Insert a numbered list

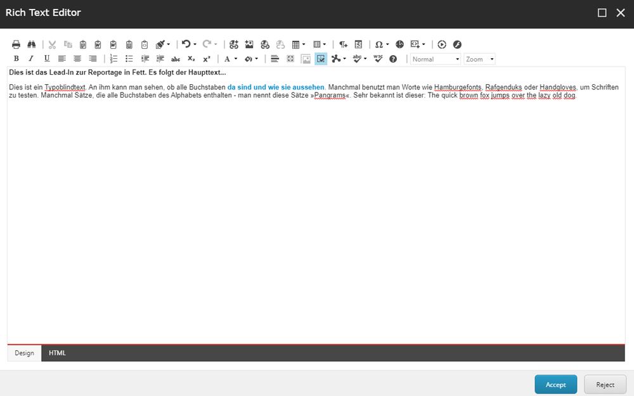(x=114, y=59)
